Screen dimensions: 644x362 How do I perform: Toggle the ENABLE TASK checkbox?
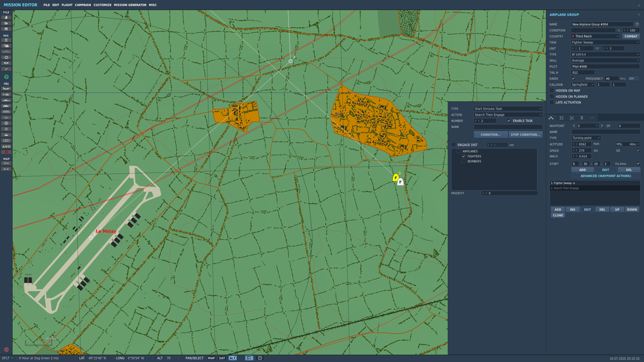pos(509,120)
